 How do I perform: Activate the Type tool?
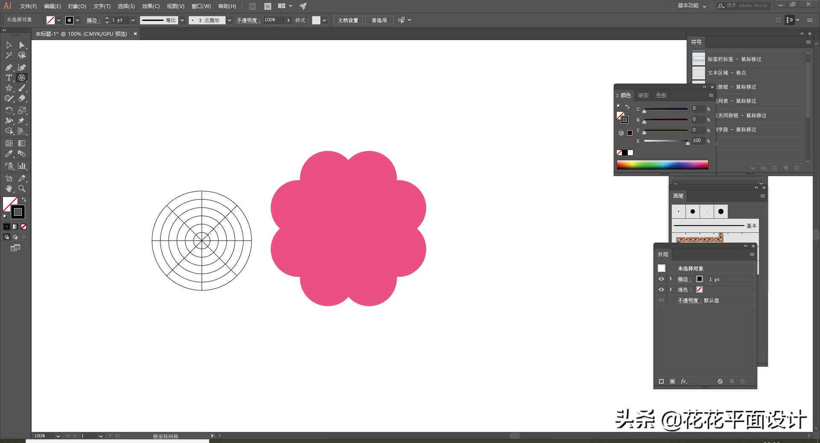point(9,78)
